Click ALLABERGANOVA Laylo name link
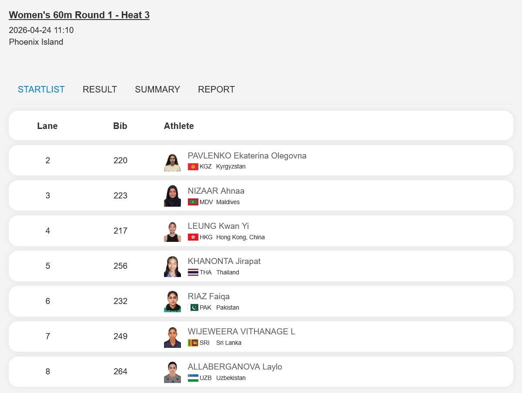This screenshot has height=393, width=522. (235, 367)
